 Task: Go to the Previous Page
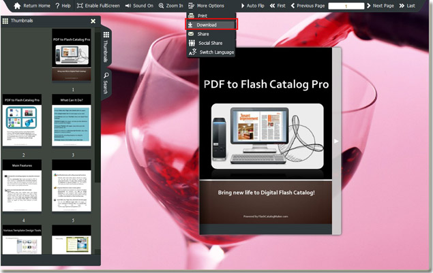308,6
